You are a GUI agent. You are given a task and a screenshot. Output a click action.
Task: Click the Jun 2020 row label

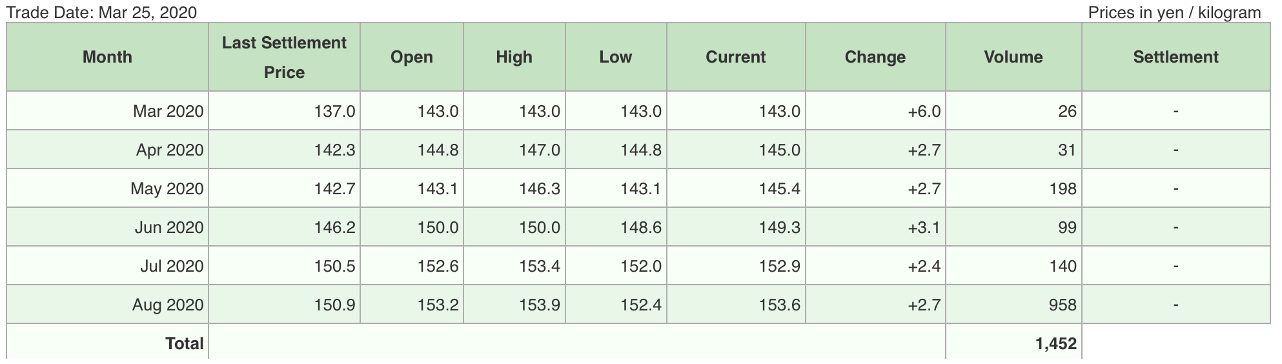click(x=107, y=227)
